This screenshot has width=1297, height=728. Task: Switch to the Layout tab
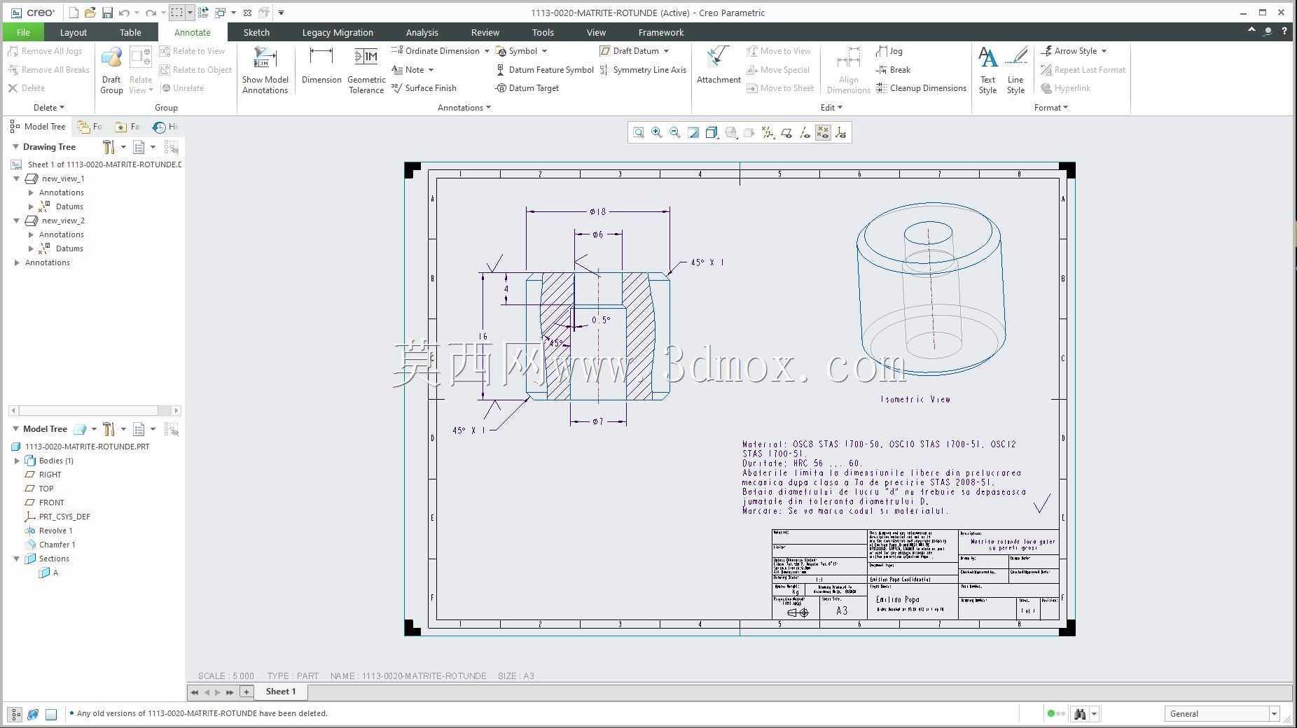pos(73,32)
